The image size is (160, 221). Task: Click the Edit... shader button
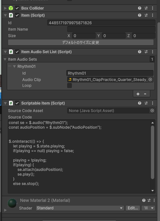133,208
